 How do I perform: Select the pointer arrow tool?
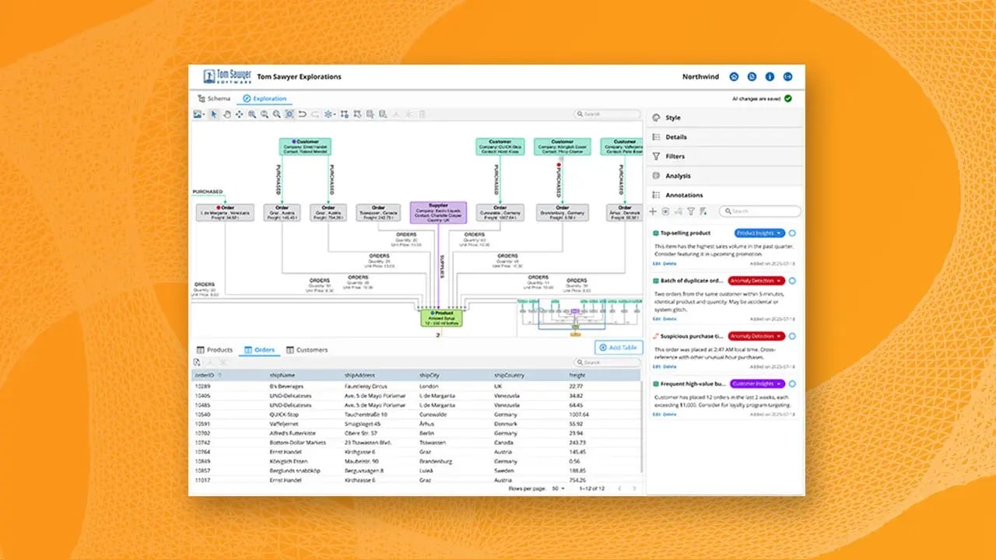click(x=214, y=114)
